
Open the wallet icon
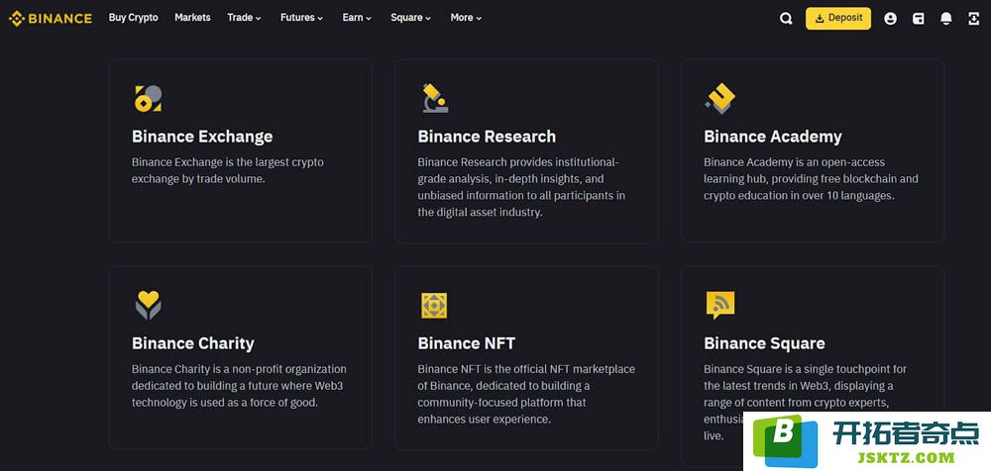(x=919, y=19)
